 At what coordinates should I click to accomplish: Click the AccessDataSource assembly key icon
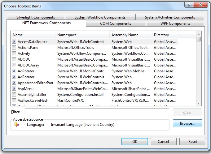[17, 124]
